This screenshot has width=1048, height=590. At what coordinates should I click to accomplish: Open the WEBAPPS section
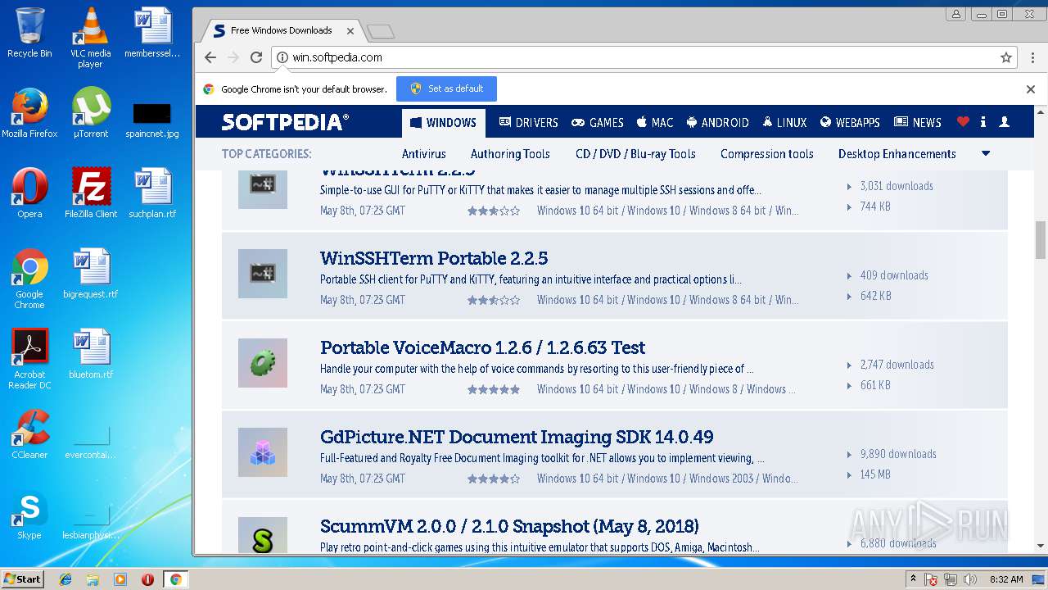[850, 123]
